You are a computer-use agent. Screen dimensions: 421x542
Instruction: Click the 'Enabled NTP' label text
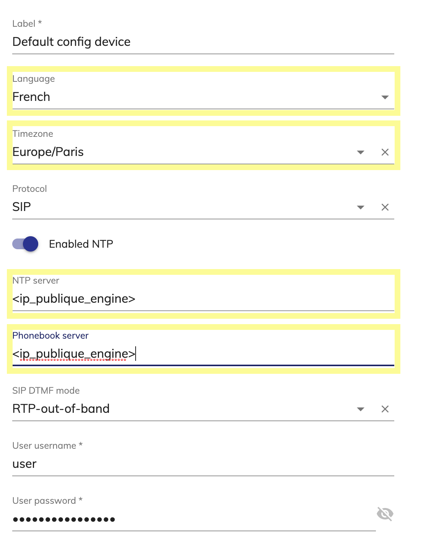[x=81, y=244]
